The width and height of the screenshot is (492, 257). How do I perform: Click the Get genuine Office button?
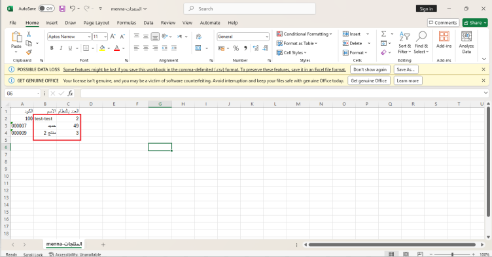(x=369, y=80)
